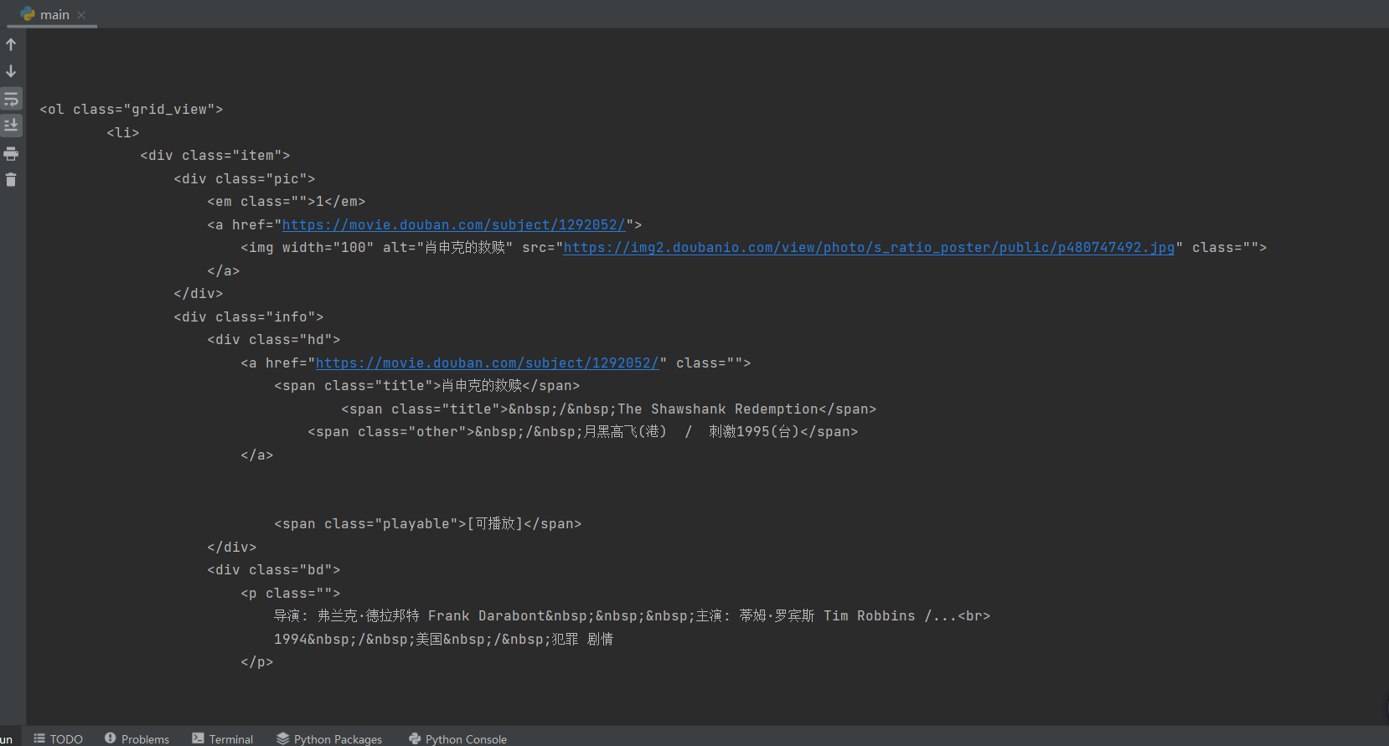Open the img2.doubanio.com poster image link

[869, 248]
